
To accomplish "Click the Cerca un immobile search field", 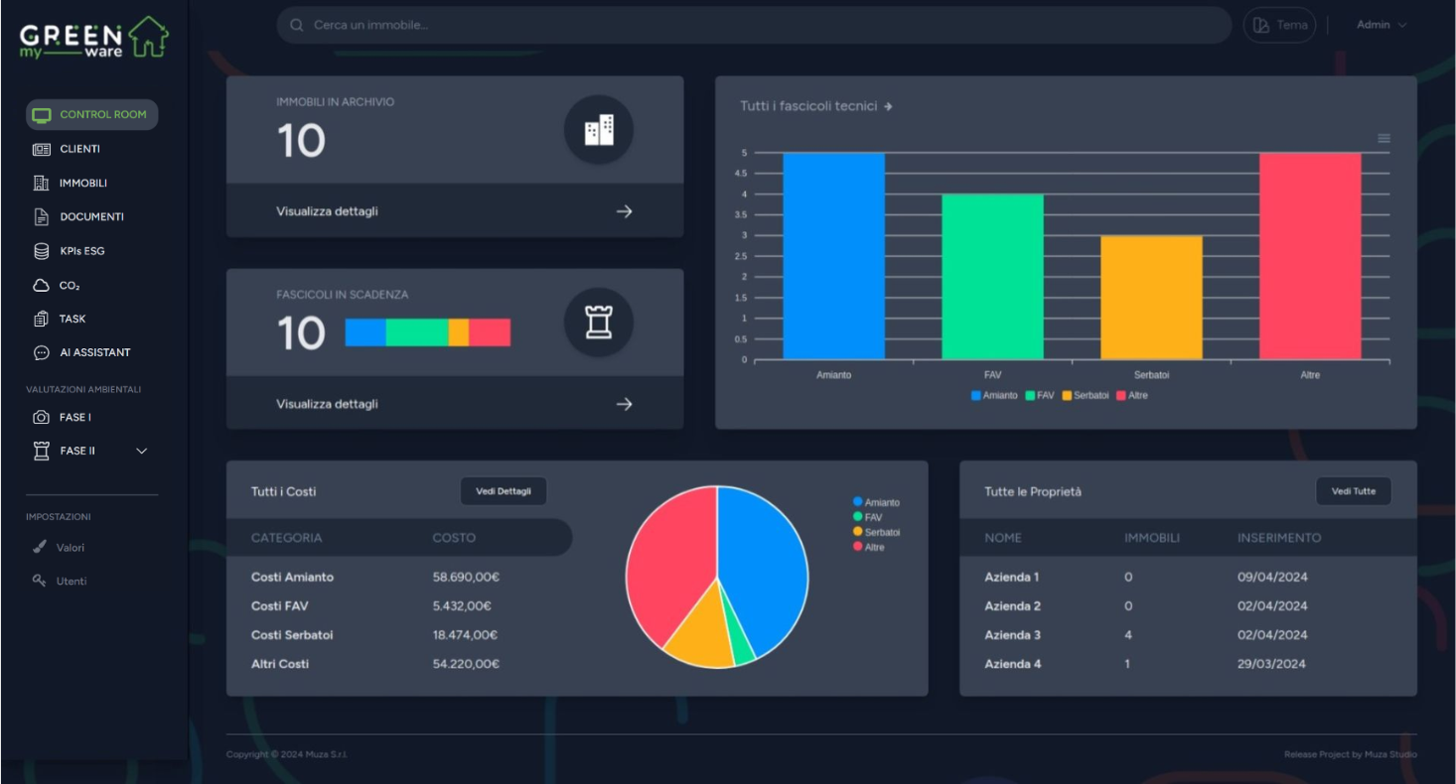I will pyautogui.click(x=755, y=25).
